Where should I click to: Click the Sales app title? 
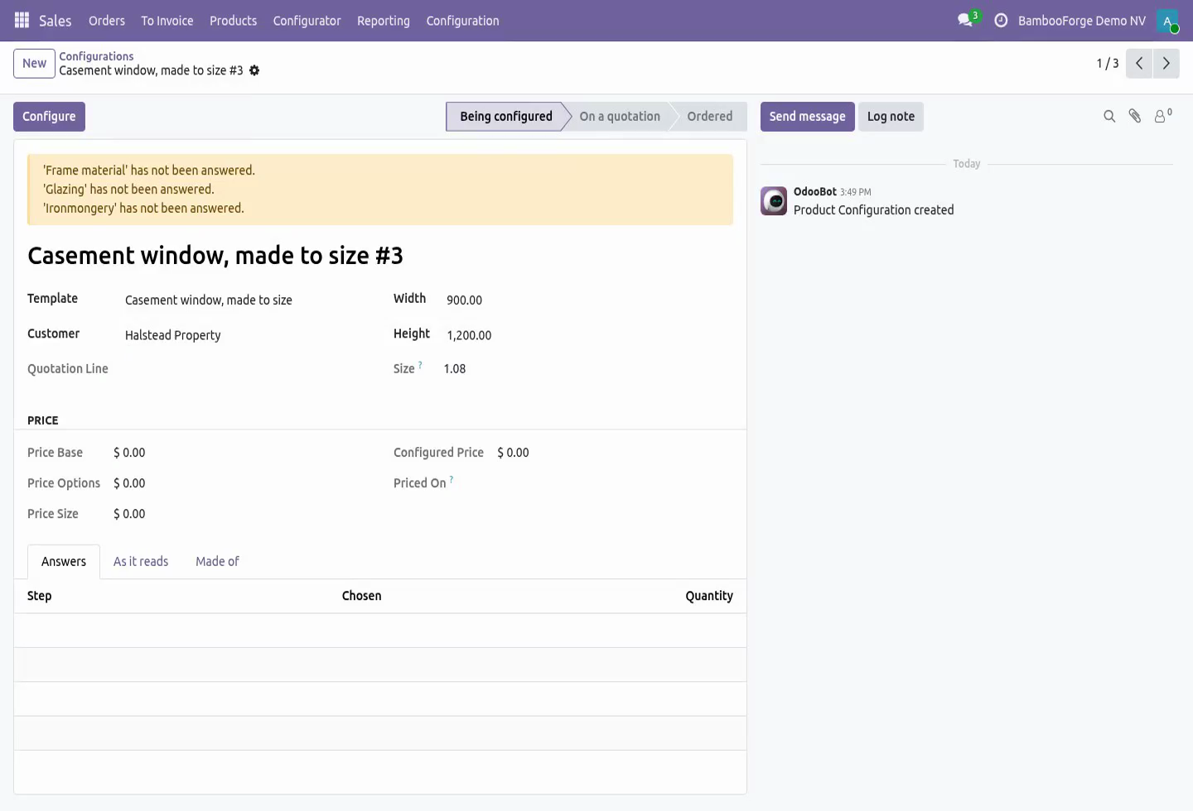point(56,21)
